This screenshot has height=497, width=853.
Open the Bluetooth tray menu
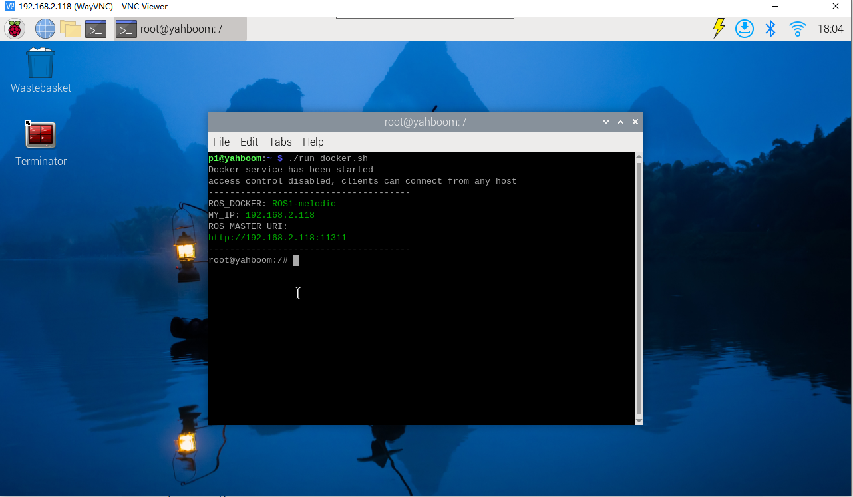(770, 28)
